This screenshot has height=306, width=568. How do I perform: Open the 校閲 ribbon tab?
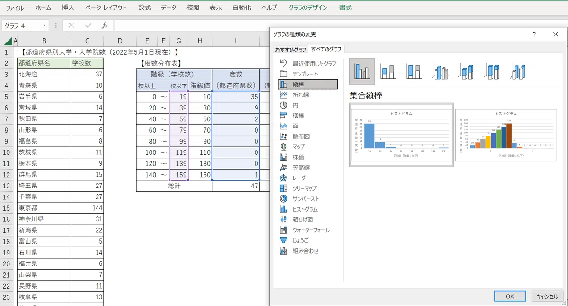[x=193, y=8]
